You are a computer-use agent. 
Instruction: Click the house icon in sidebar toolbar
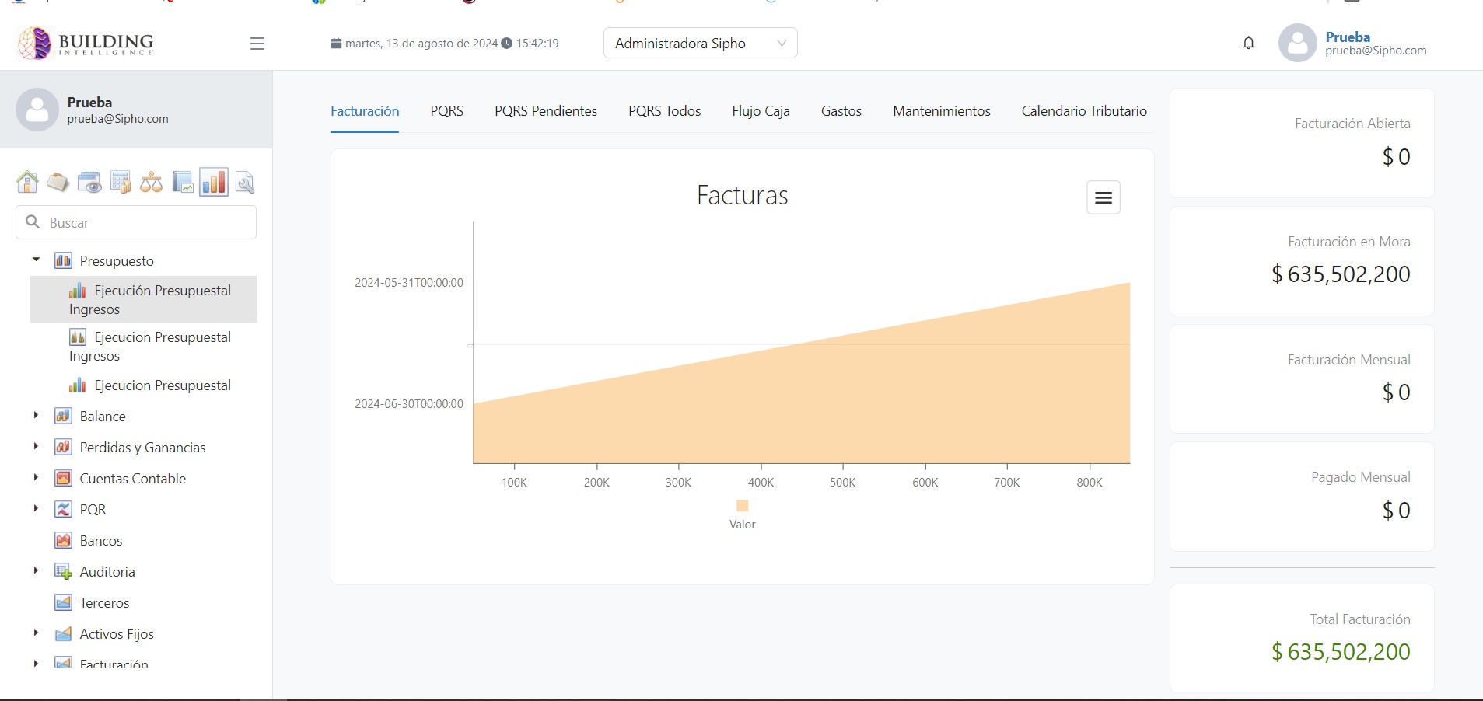point(27,182)
